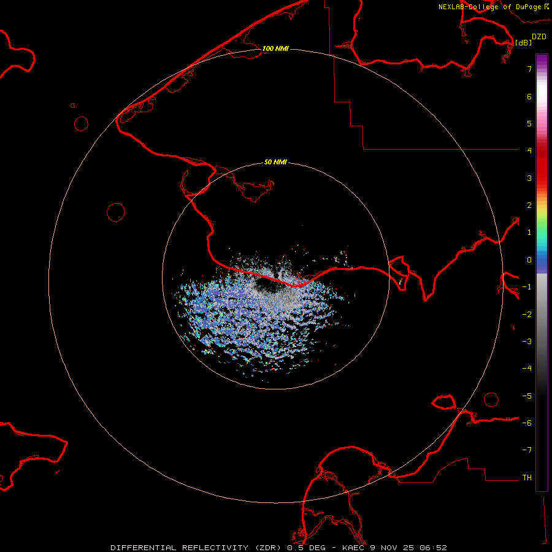Screen dimensions: 552x552
Task: Click the blue segment of the color bar
Action: 542,263
